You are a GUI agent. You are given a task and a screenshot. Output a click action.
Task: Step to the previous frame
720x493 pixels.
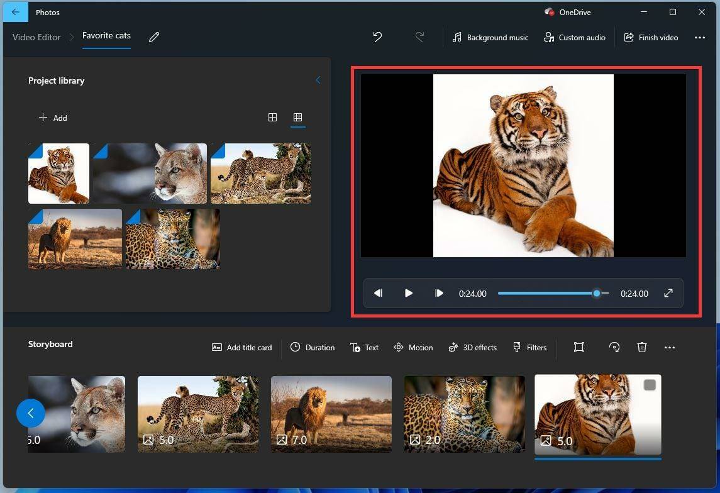coord(378,293)
